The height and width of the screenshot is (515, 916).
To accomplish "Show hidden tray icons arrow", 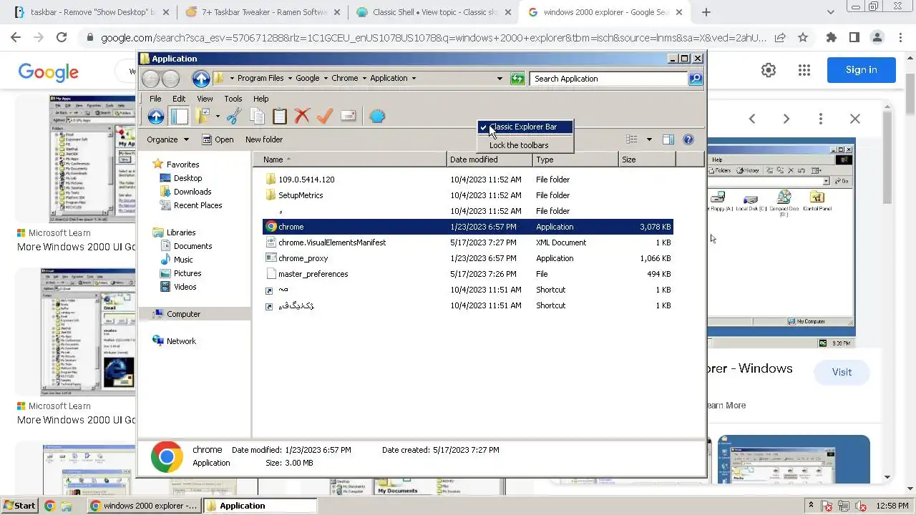I will [811, 506].
